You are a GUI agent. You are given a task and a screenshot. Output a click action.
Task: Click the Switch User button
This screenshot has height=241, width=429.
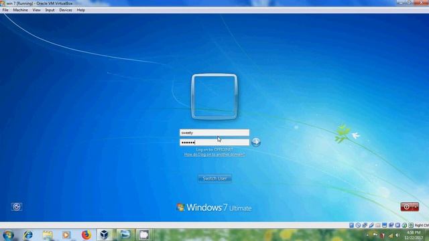point(214,179)
